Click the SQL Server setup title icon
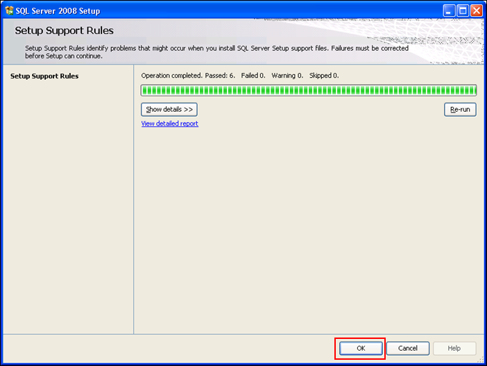This screenshot has width=487, height=366. [9, 10]
